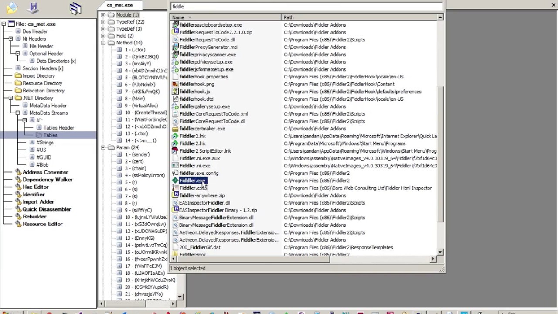Click the Relocation Directory folder icon
This screenshot has height=314, width=558.
point(18,91)
